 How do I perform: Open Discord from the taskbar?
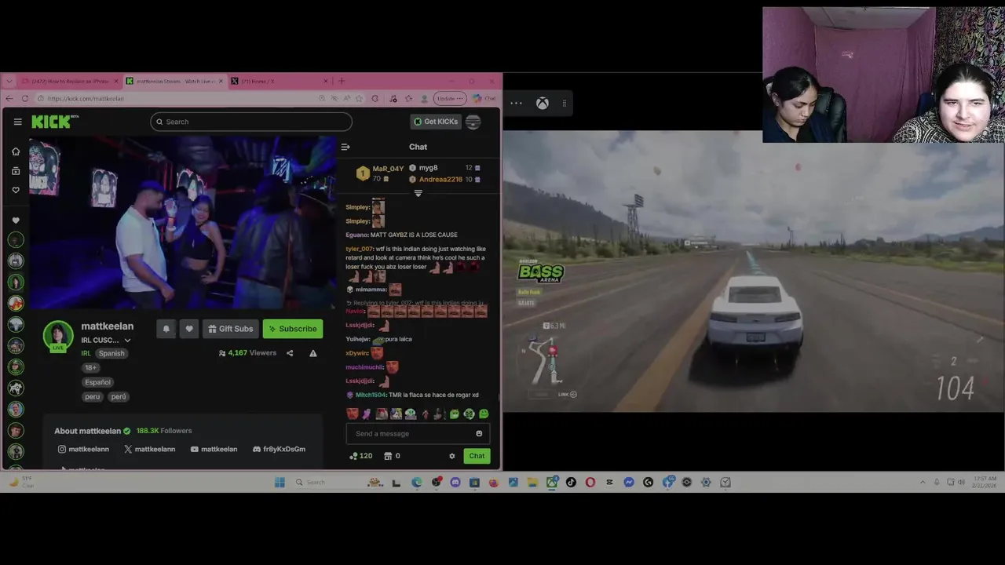(x=455, y=483)
